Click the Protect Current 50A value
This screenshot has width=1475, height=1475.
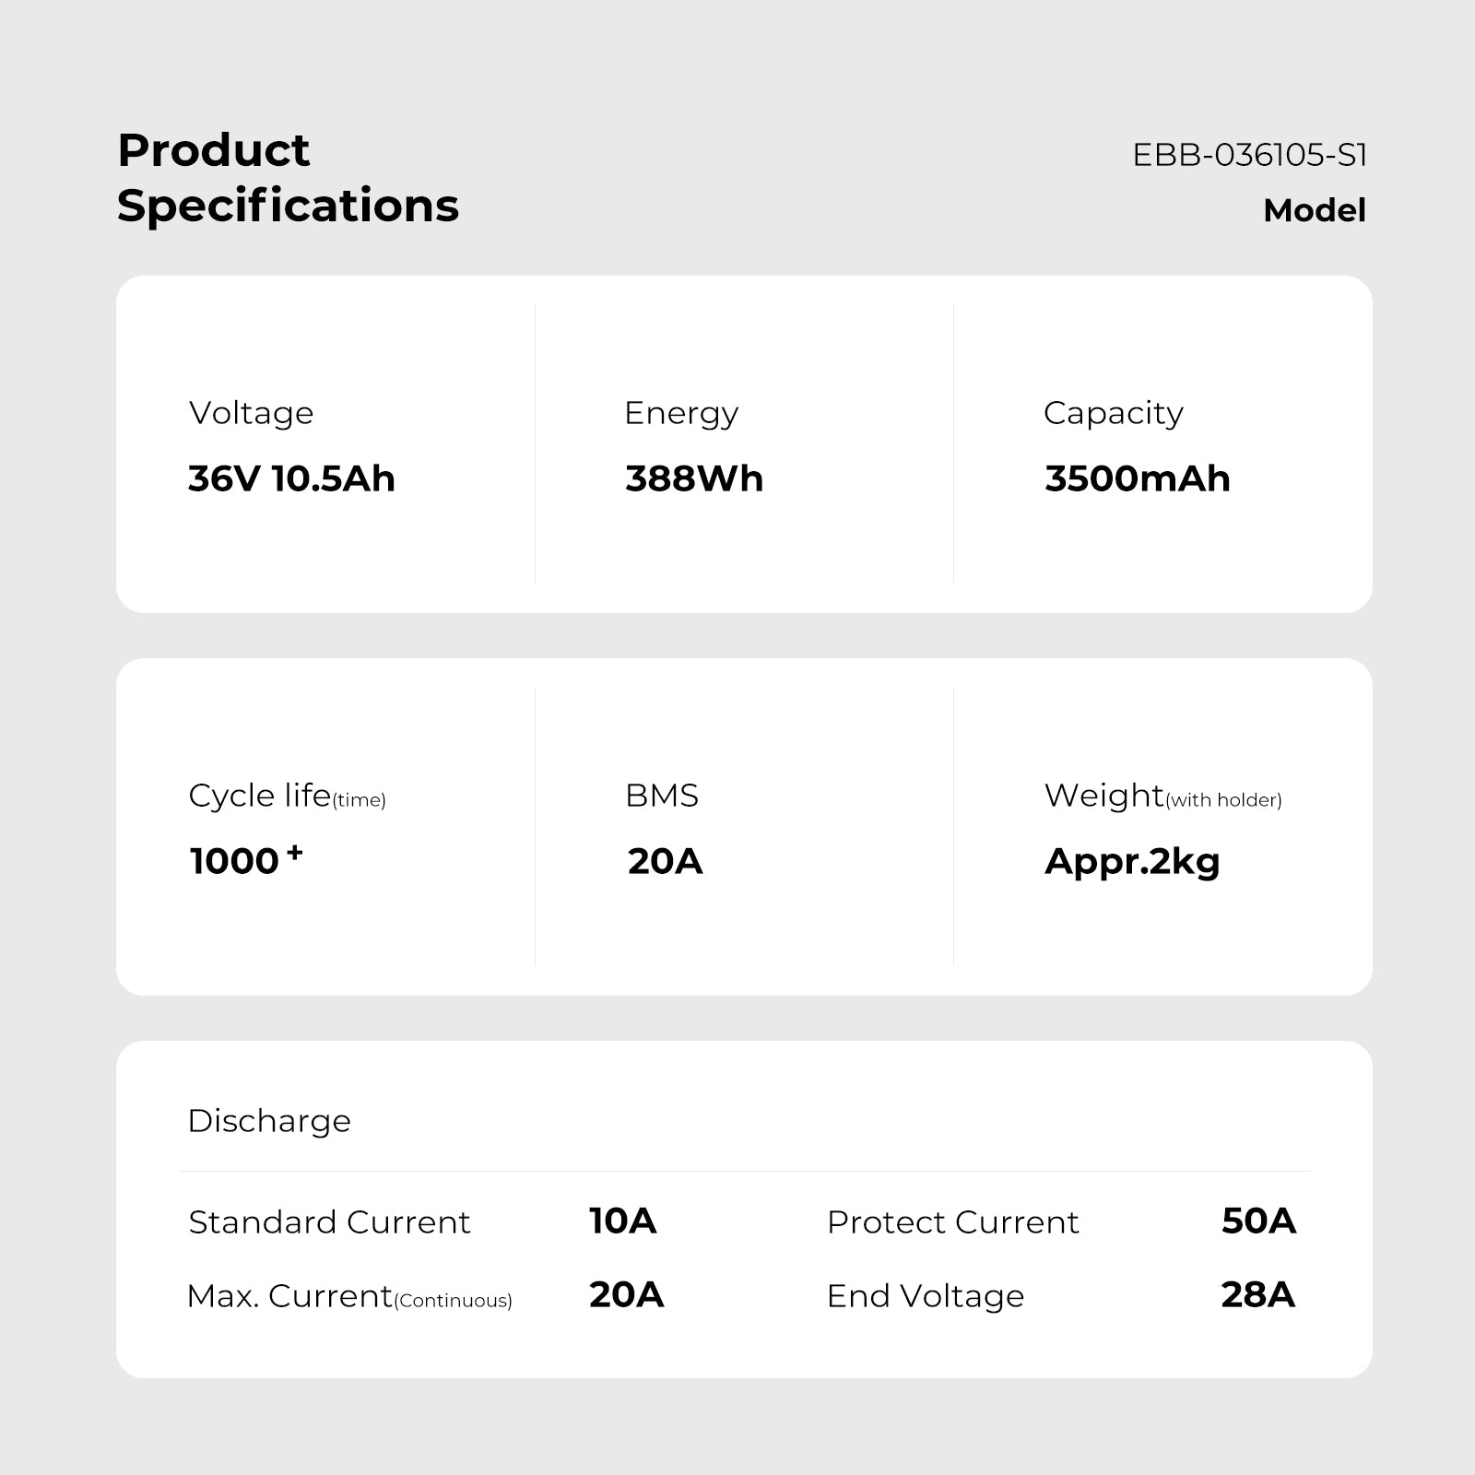[x=1258, y=1221]
